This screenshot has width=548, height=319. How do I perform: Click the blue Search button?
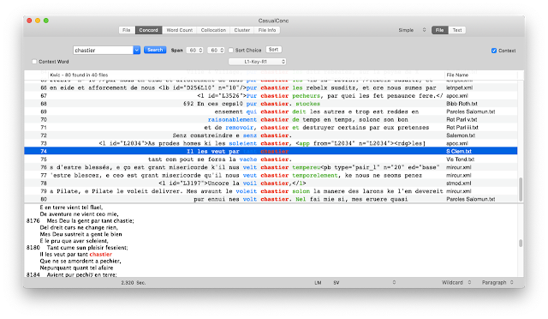[x=155, y=50]
